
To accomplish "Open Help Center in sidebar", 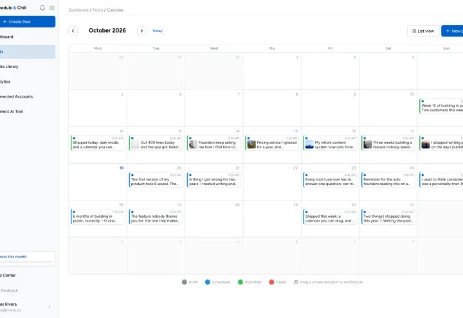I will (x=27, y=275).
